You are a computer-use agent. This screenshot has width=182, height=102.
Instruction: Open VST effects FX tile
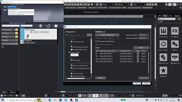click(x=175, y=31)
